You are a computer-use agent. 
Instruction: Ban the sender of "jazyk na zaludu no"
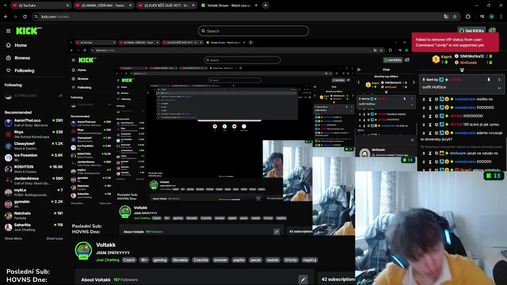tap(436, 153)
